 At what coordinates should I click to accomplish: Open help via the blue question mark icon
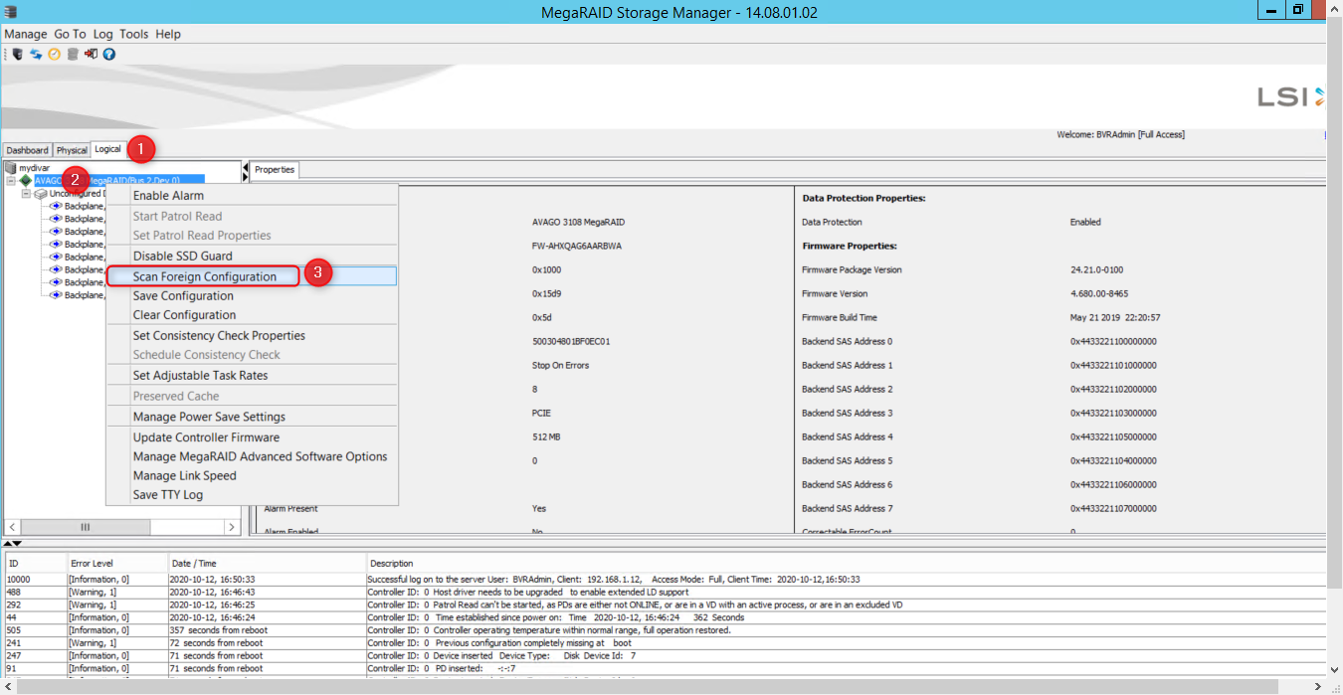109,54
